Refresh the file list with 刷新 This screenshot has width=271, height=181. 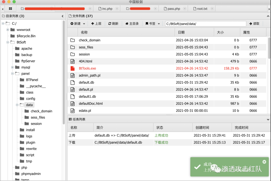click(113, 24)
